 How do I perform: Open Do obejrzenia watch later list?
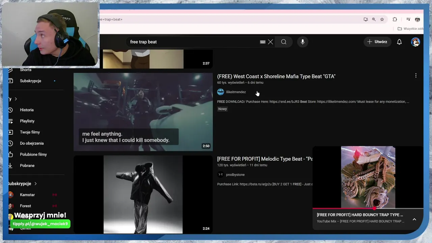(32, 143)
